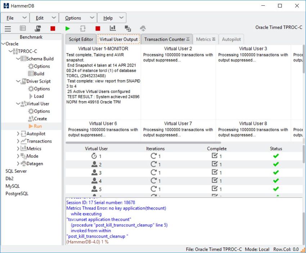Click the autopilot toolbar icon
Viewport: 306px width, 253px height.
pos(83,29)
